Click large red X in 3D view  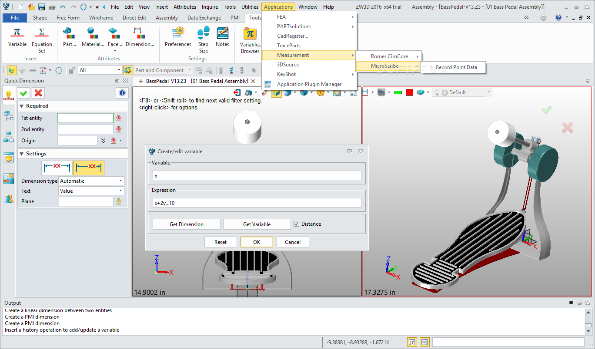[x=567, y=127]
